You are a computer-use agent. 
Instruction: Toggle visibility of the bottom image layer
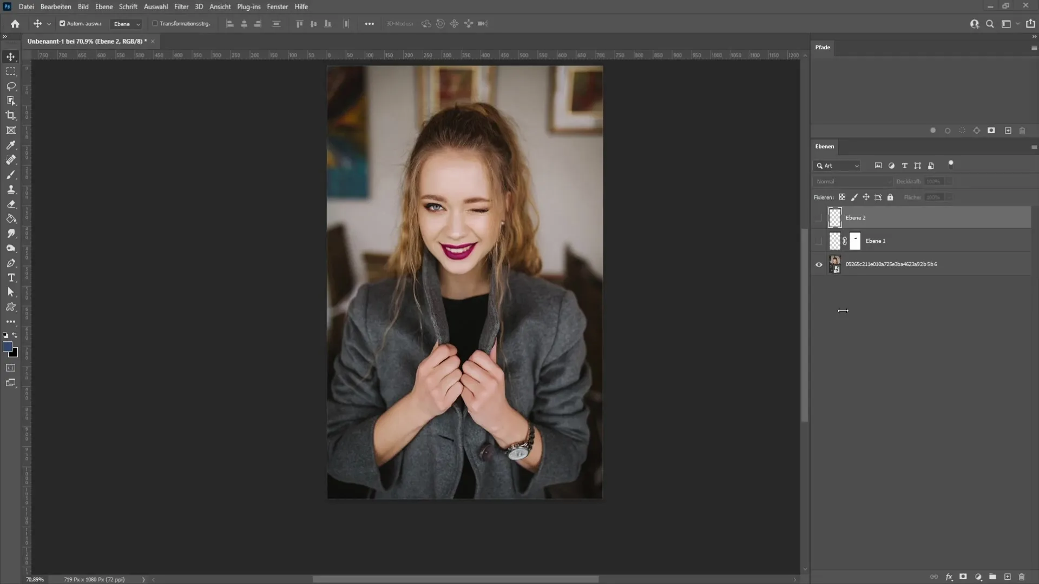tap(819, 264)
